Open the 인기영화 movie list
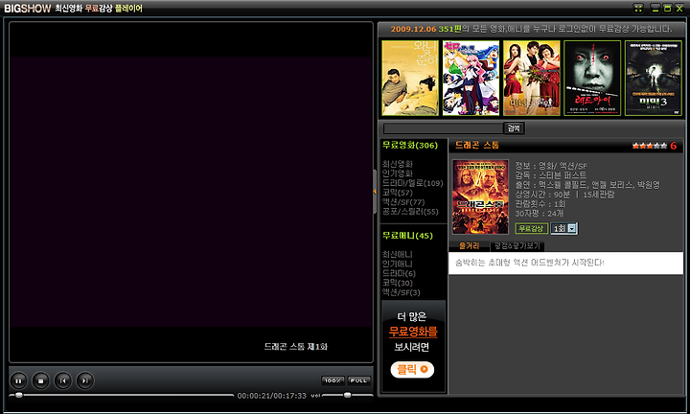The height and width of the screenshot is (414, 690). (398, 173)
